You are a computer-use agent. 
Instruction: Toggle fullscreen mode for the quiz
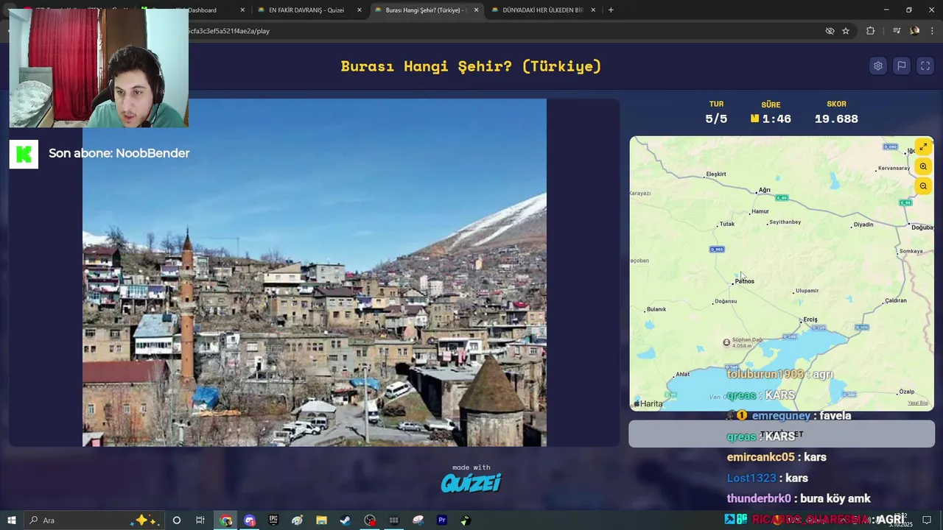click(925, 66)
